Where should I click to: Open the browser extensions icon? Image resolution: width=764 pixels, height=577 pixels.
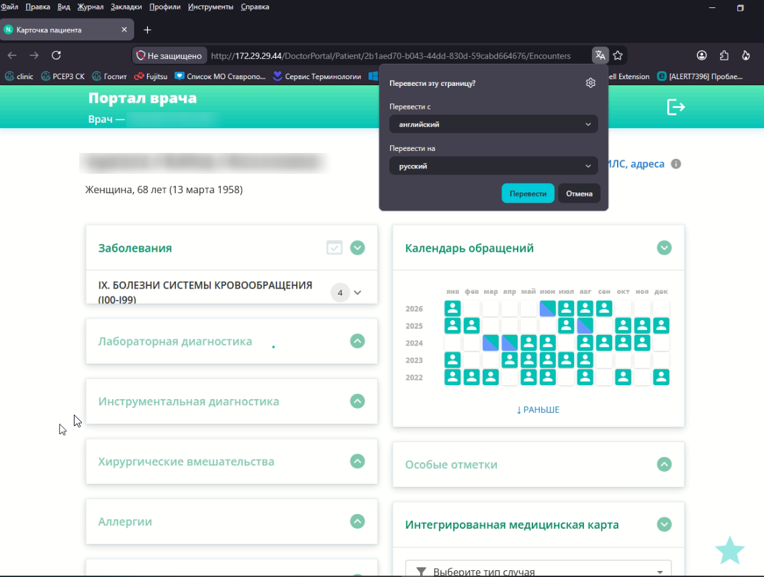point(724,56)
